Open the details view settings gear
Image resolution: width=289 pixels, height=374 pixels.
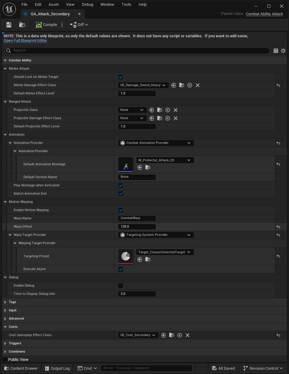(x=283, y=51)
